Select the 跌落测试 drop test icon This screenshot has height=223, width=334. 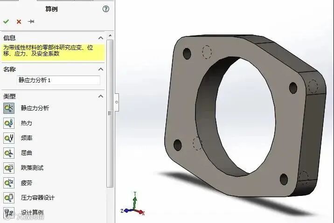coord(9,168)
